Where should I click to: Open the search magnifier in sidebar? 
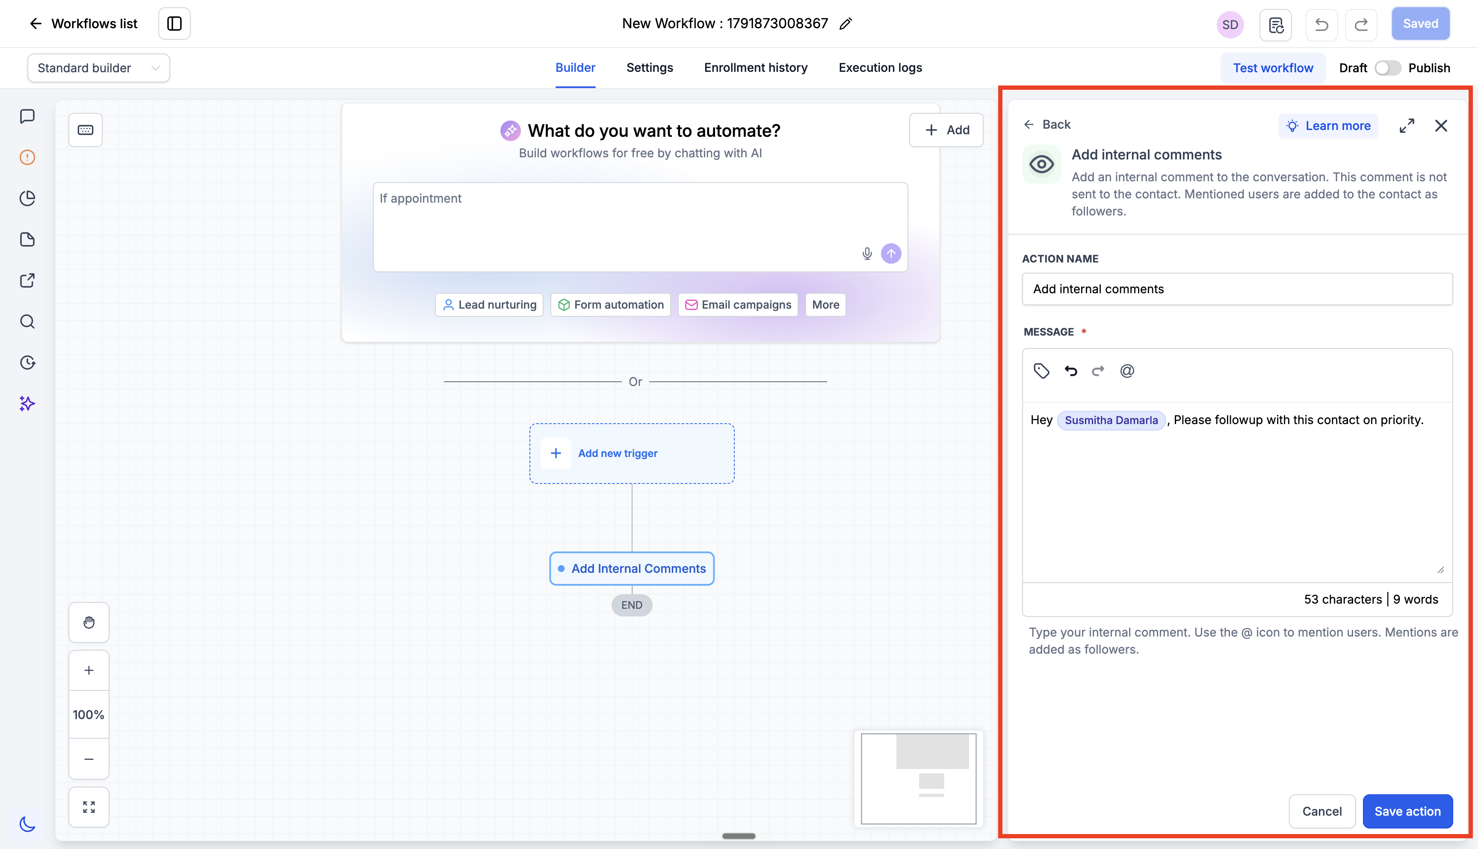coord(27,322)
